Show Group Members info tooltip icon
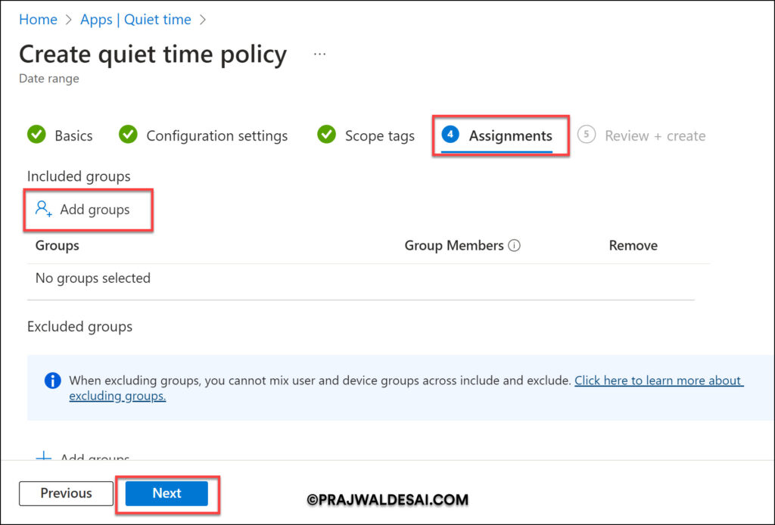The image size is (775, 525). [514, 245]
